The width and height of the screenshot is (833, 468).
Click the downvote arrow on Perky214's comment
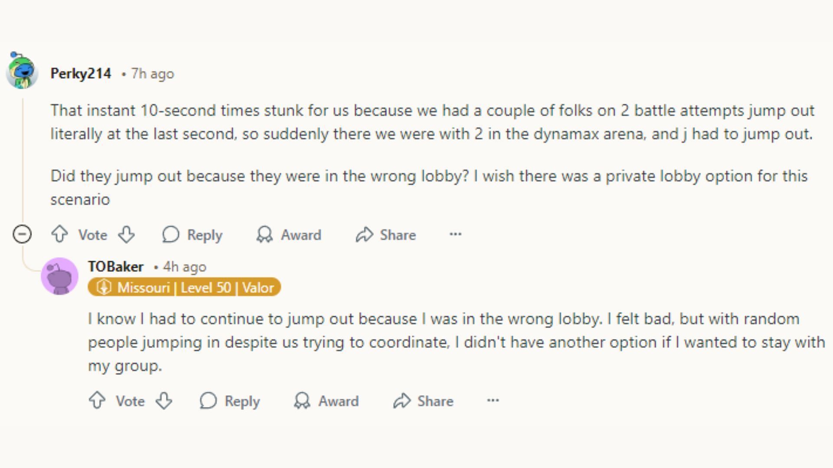pyautogui.click(x=126, y=235)
